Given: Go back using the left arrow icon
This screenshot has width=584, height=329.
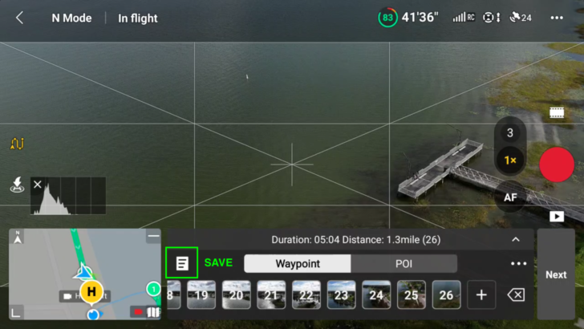Looking at the screenshot, I should [x=20, y=18].
